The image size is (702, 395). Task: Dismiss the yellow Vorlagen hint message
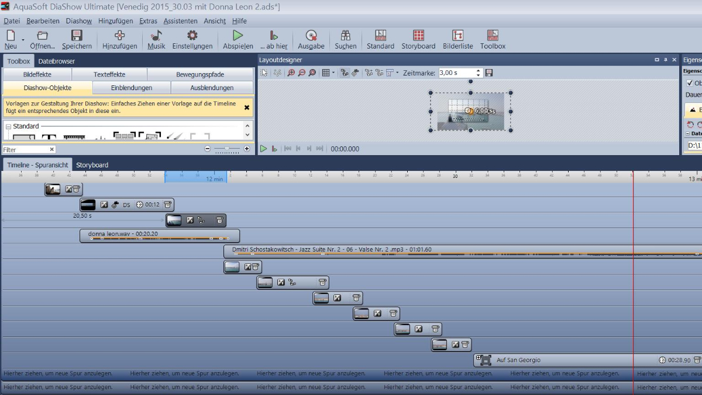247,108
